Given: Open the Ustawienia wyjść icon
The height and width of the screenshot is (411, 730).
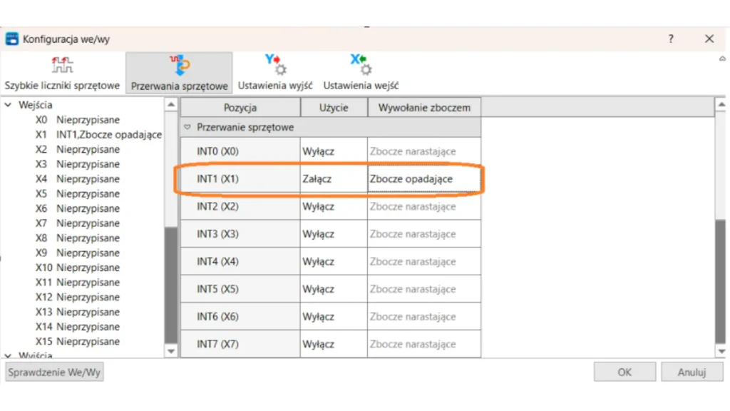Looking at the screenshot, I should pyautogui.click(x=275, y=64).
